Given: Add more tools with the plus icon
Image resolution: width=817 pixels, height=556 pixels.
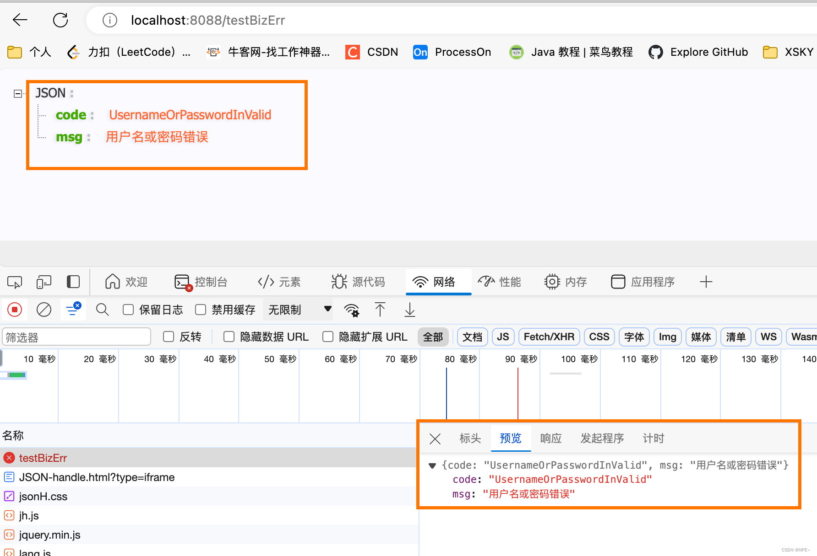Looking at the screenshot, I should [x=706, y=282].
